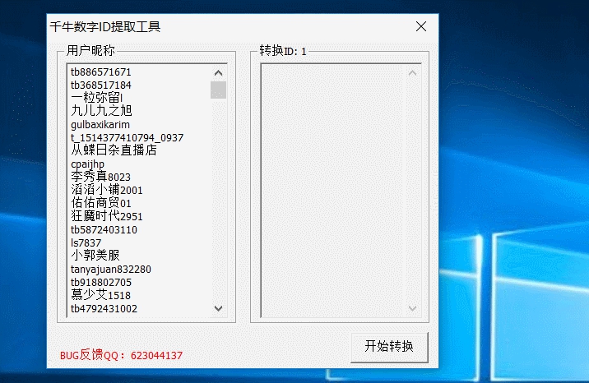Click the 开始转换 button
589x383 pixels.
point(389,347)
